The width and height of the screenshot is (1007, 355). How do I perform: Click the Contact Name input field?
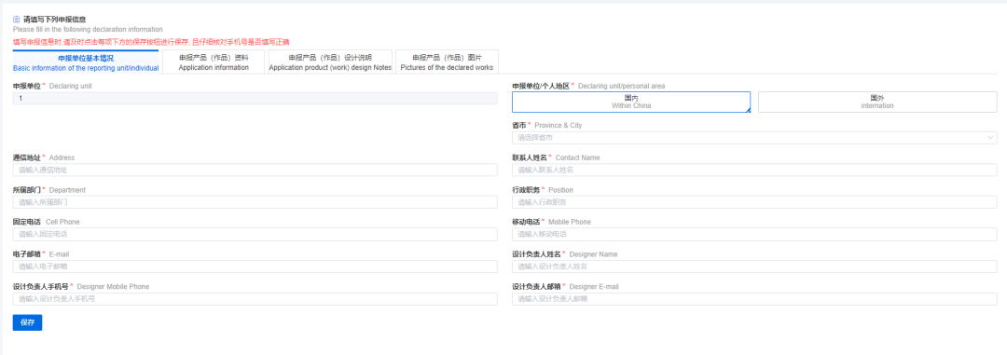tap(754, 171)
